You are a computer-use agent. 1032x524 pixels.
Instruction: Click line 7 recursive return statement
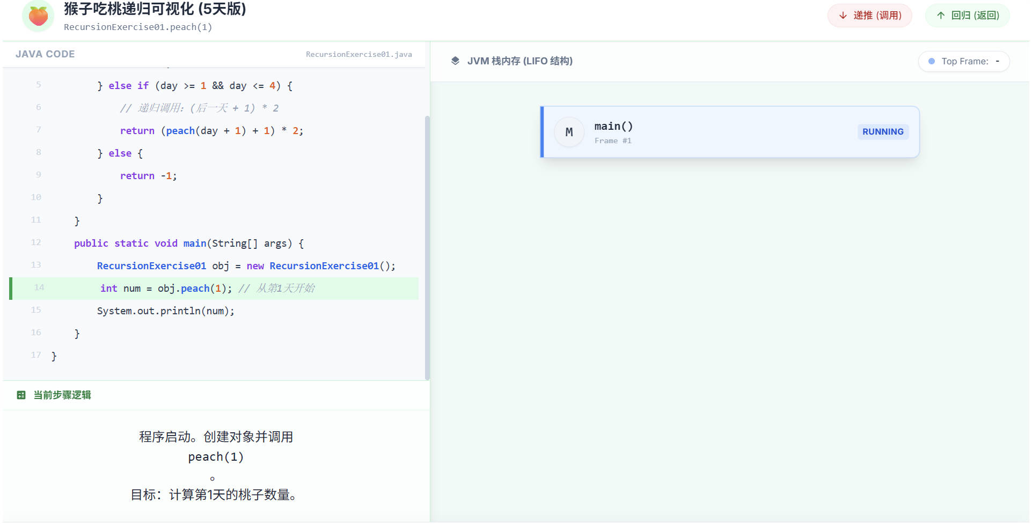(x=211, y=131)
